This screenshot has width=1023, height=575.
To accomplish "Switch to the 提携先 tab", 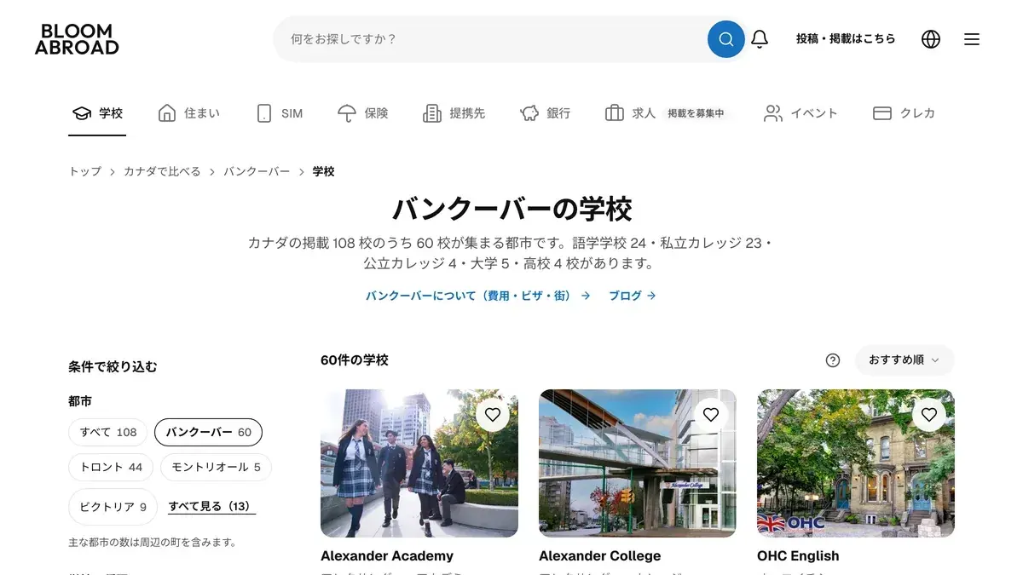I will click(x=454, y=113).
